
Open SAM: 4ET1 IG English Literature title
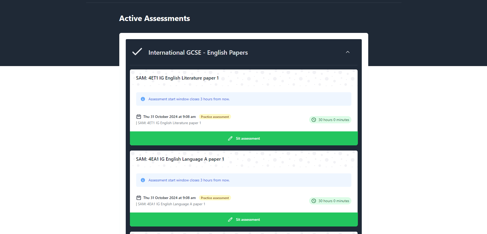177,78
